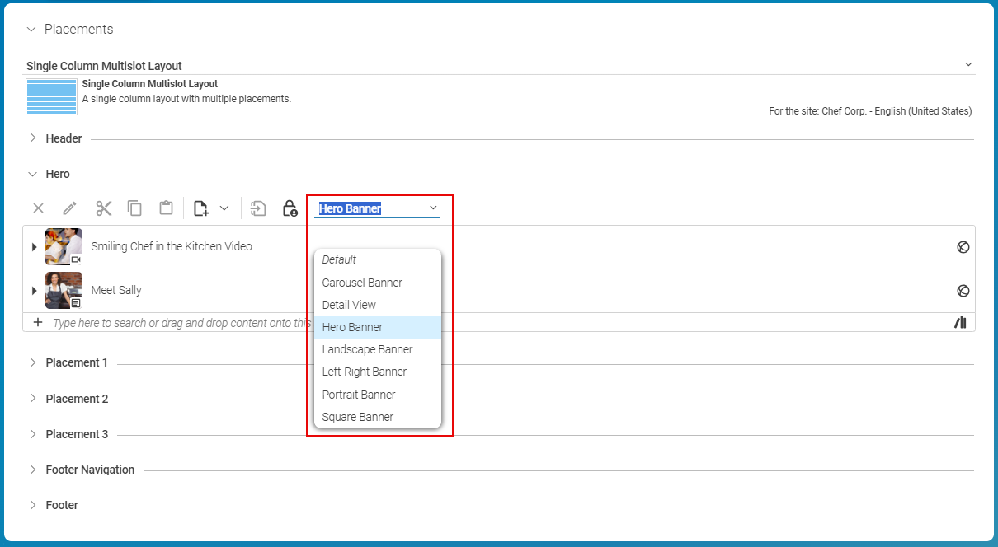Expand the Footer Navigation section
Viewport: 998px width, 547px height.
32,470
